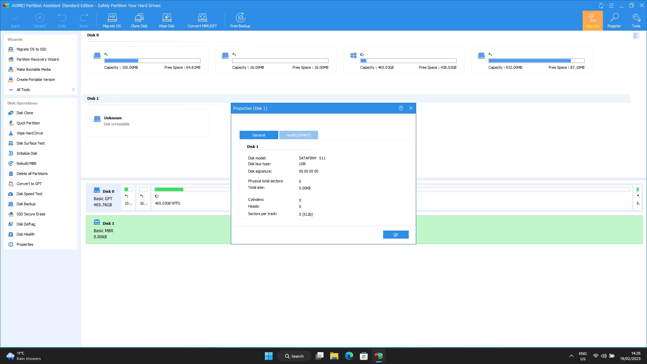Click the Discard toolbar button

point(39,20)
